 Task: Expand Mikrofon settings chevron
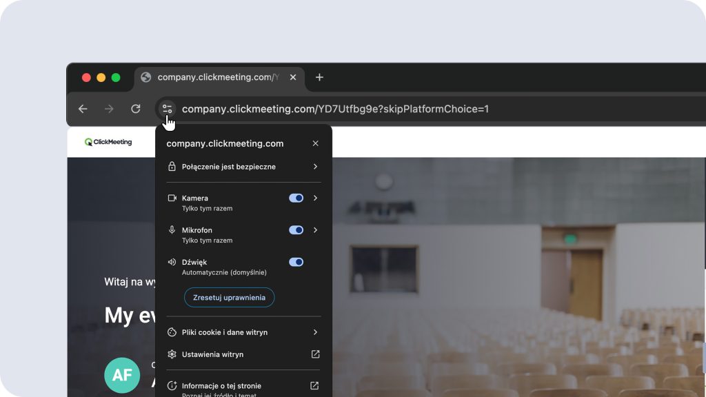(x=315, y=230)
